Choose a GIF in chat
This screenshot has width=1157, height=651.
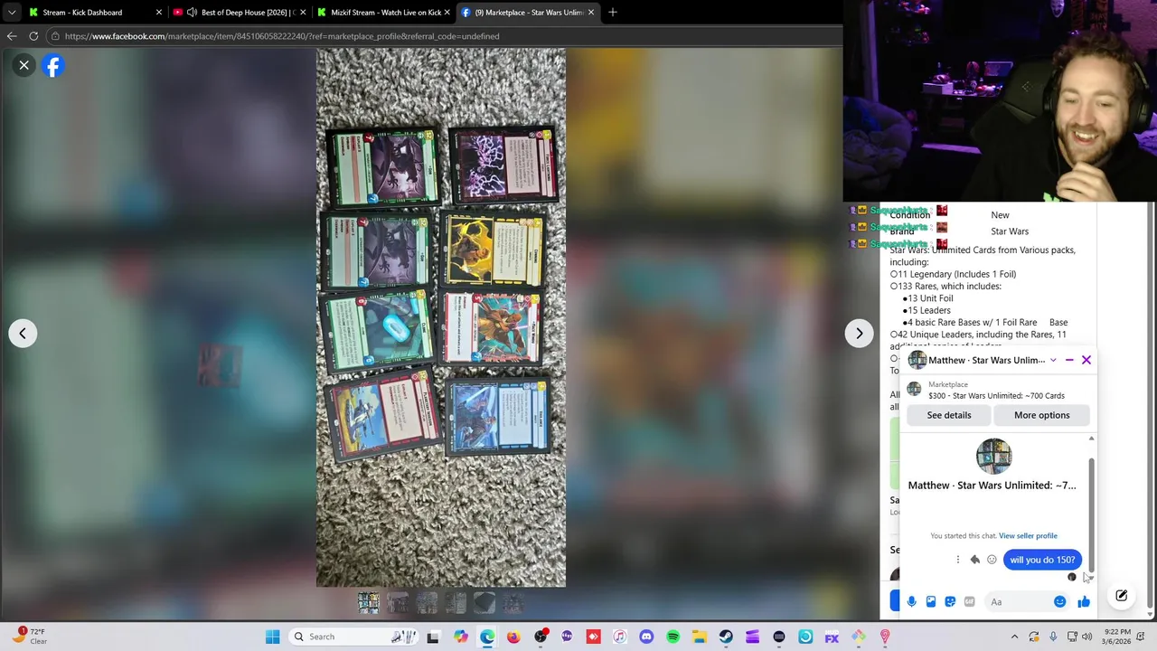click(x=969, y=602)
